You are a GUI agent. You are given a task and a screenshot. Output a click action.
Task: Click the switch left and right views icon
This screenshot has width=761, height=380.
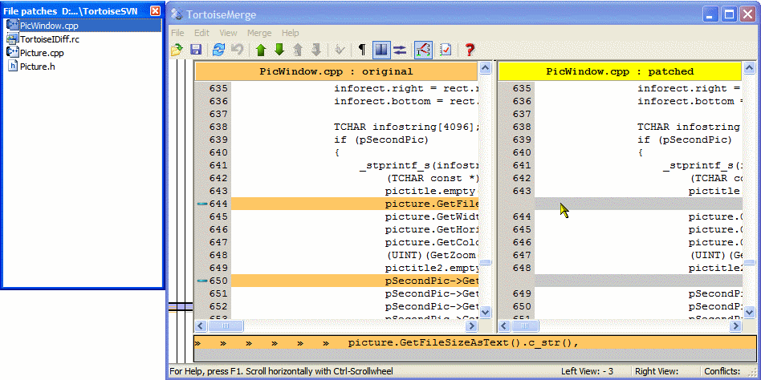click(x=399, y=50)
